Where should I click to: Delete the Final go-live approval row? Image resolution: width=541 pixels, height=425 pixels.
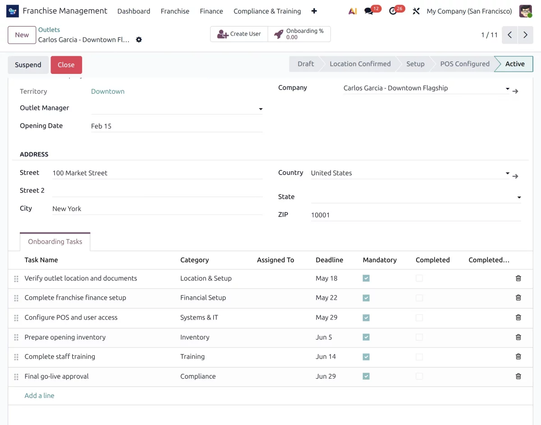click(518, 376)
